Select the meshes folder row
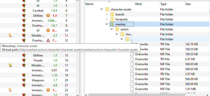The width and height of the screenshot is (210, 96). tap(159, 24)
